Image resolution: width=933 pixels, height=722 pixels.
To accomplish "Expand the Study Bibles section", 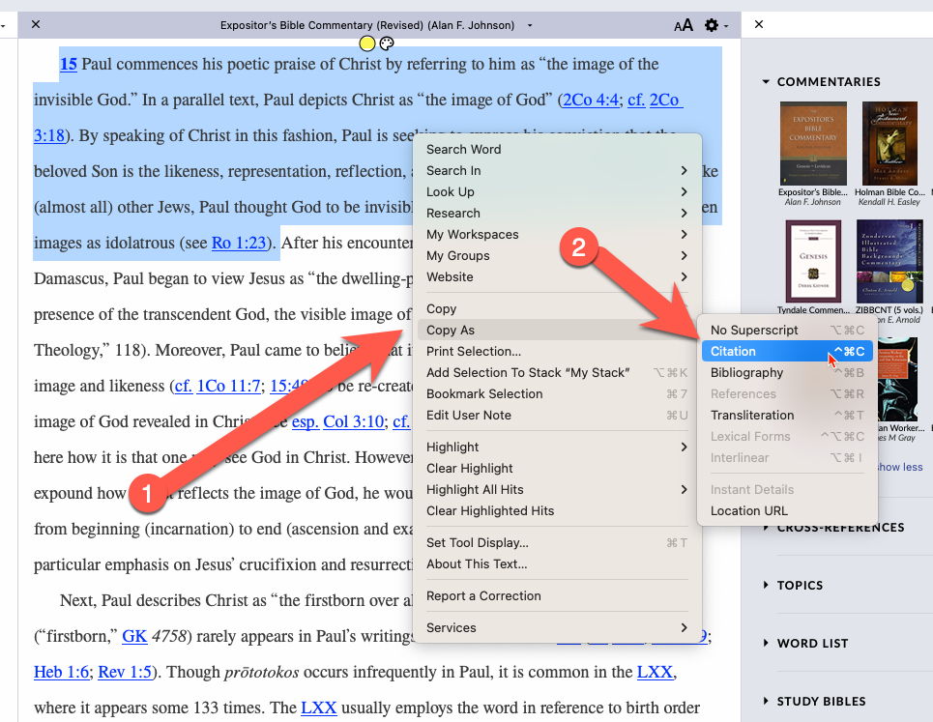I will (x=766, y=701).
